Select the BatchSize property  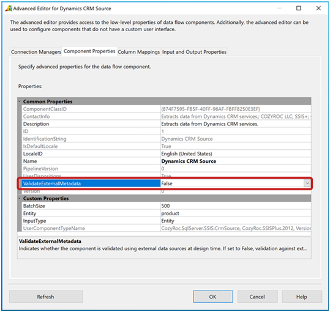pyautogui.click(x=34, y=206)
